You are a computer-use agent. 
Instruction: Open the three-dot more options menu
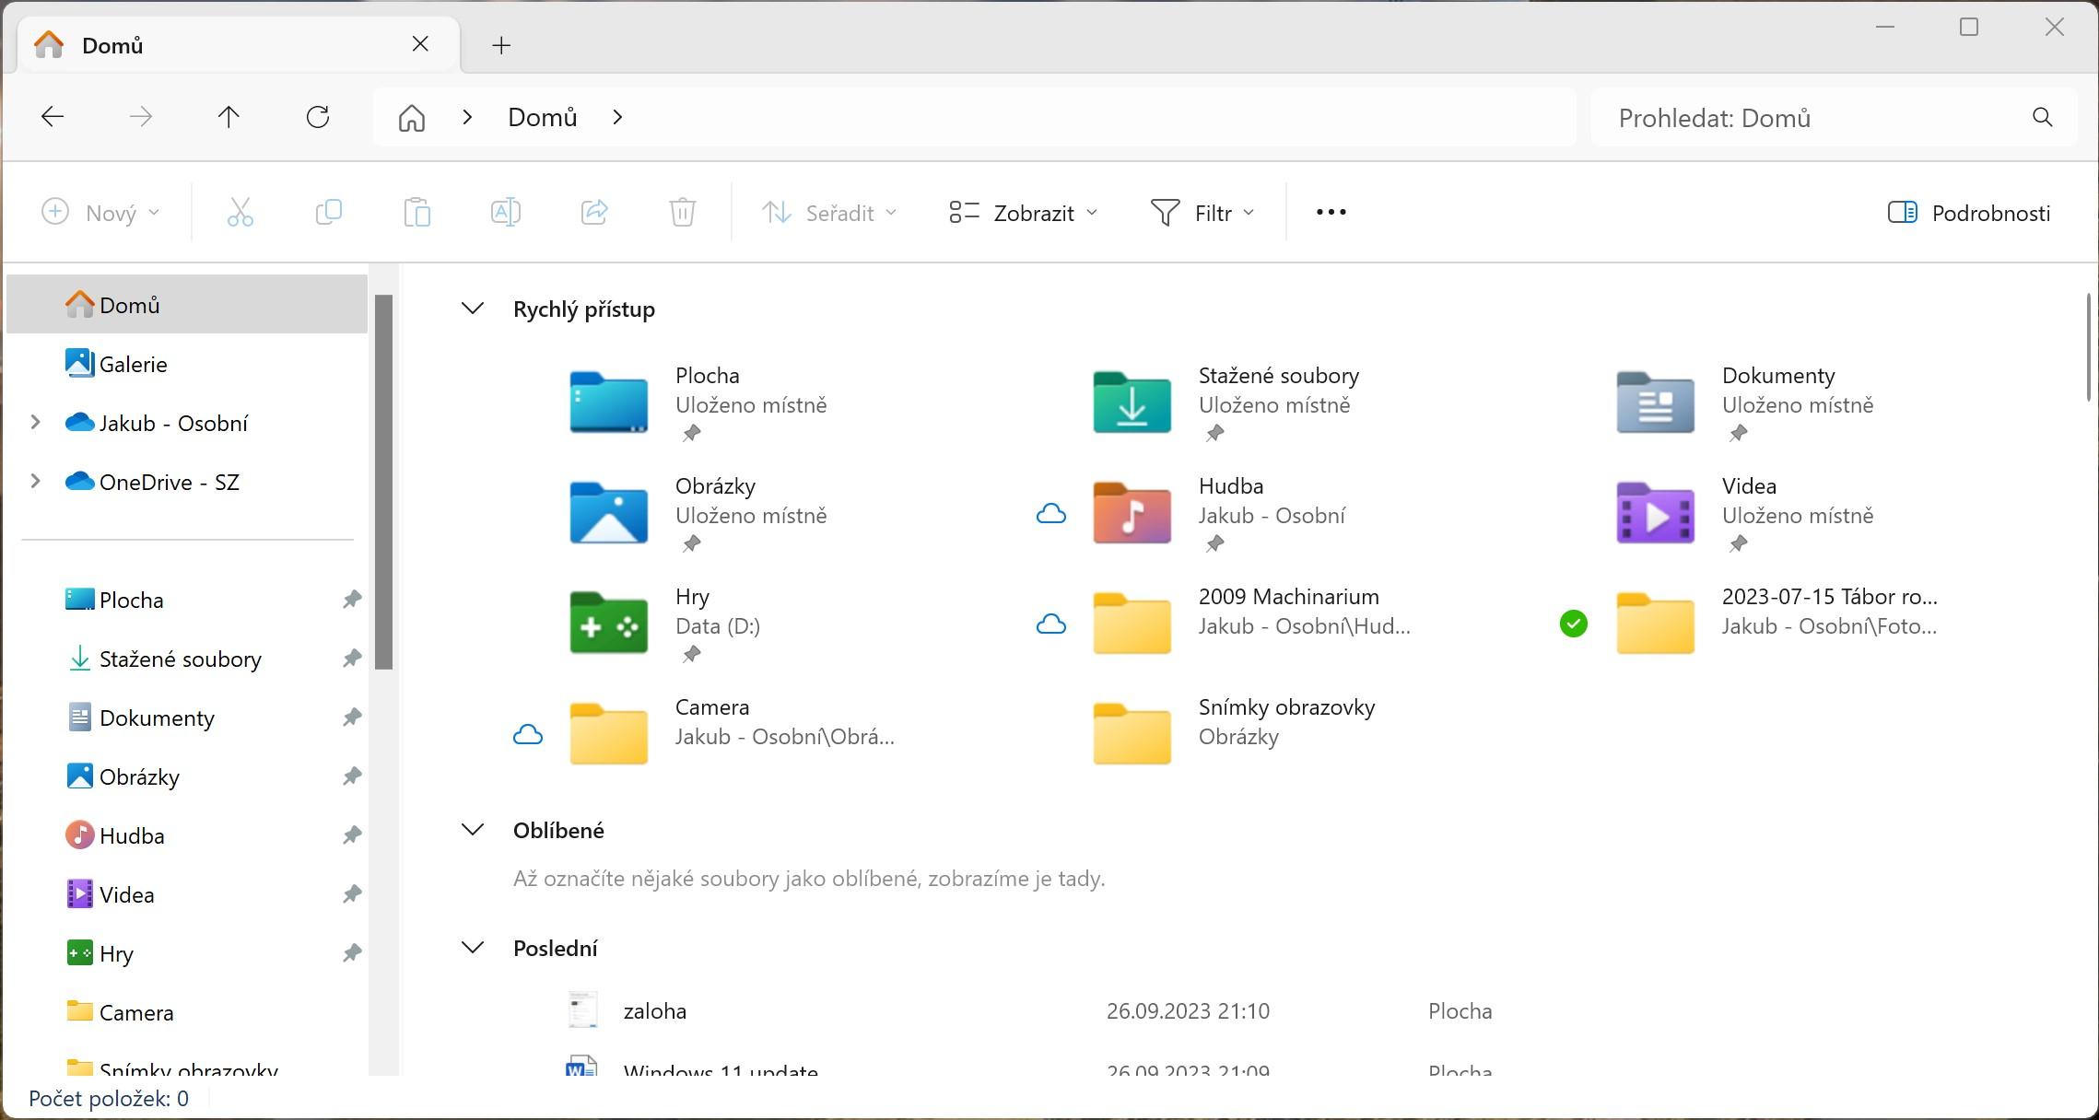pyautogui.click(x=1331, y=213)
